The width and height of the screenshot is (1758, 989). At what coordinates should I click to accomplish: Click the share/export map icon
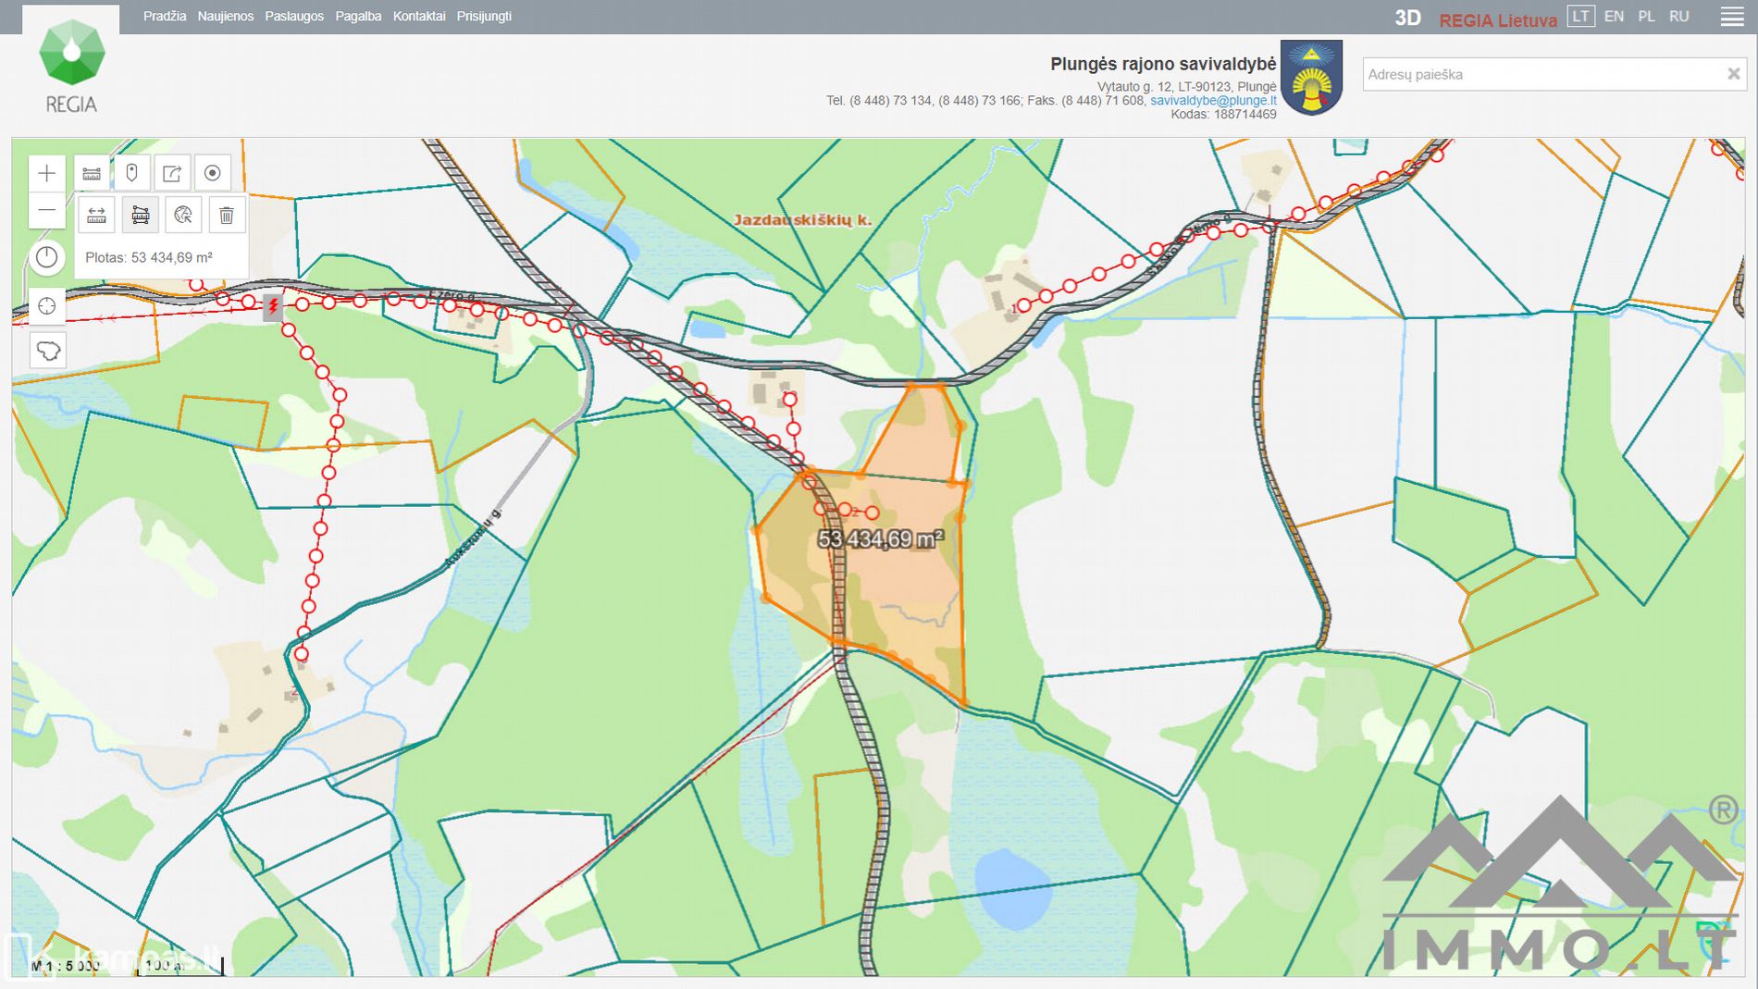(x=172, y=173)
